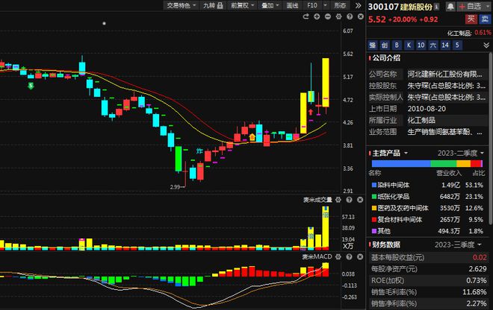Click the 上市日期 value 2010-08-20
The image size is (493, 310).
(x=427, y=109)
